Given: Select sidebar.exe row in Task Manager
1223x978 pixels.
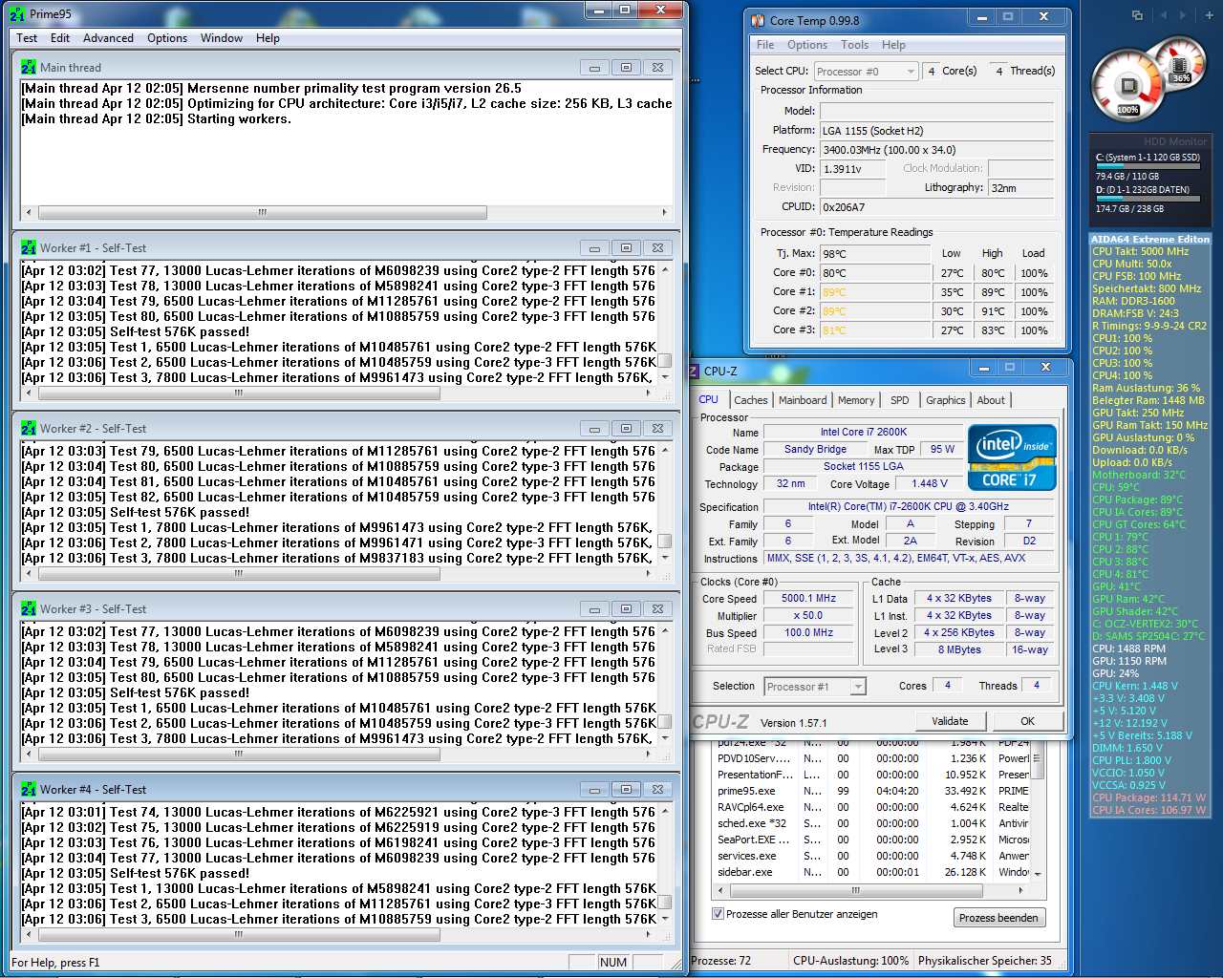Looking at the screenshot, I should coord(872,872).
